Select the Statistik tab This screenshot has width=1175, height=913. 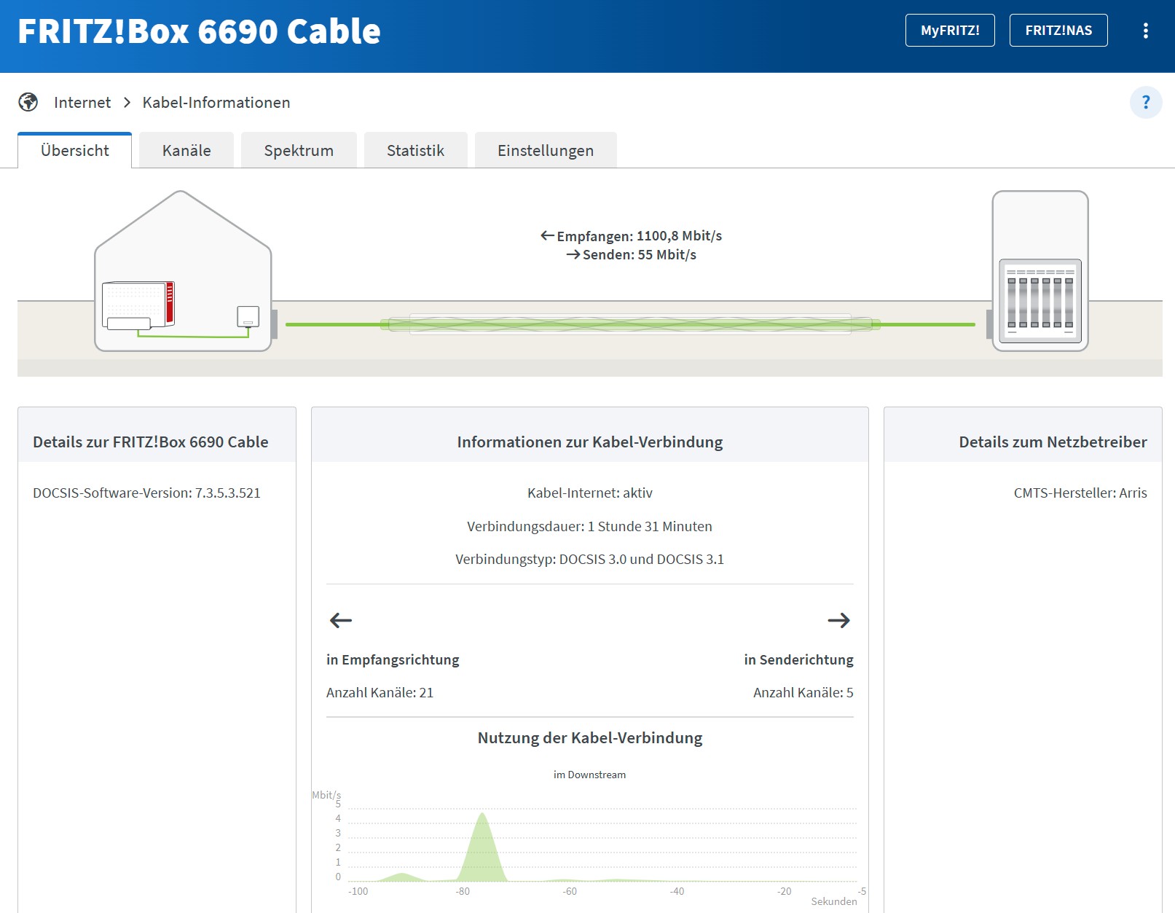click(x=415, y=151)
